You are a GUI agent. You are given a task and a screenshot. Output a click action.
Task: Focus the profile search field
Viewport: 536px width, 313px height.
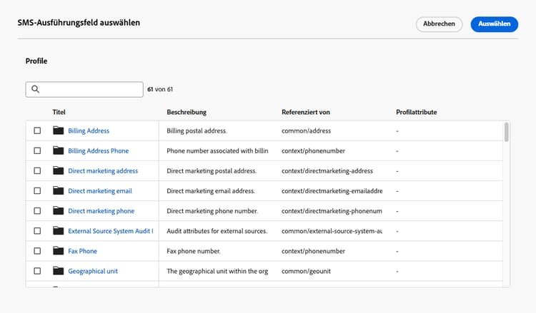click(x=90, y=90)
